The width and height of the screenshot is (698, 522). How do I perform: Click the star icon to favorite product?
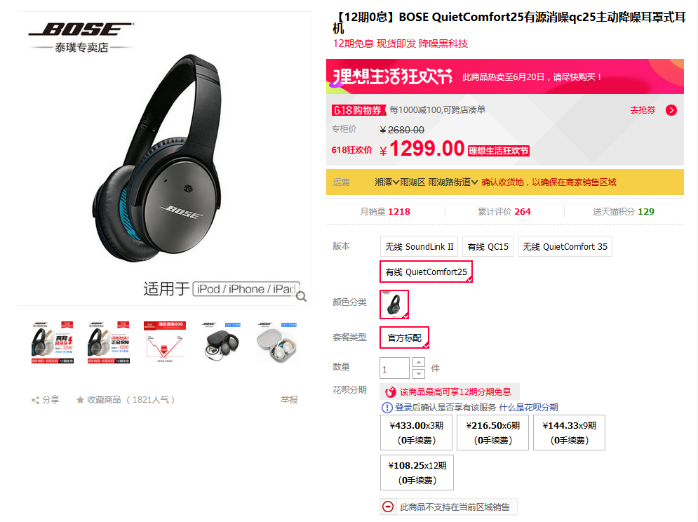(80, 399)
